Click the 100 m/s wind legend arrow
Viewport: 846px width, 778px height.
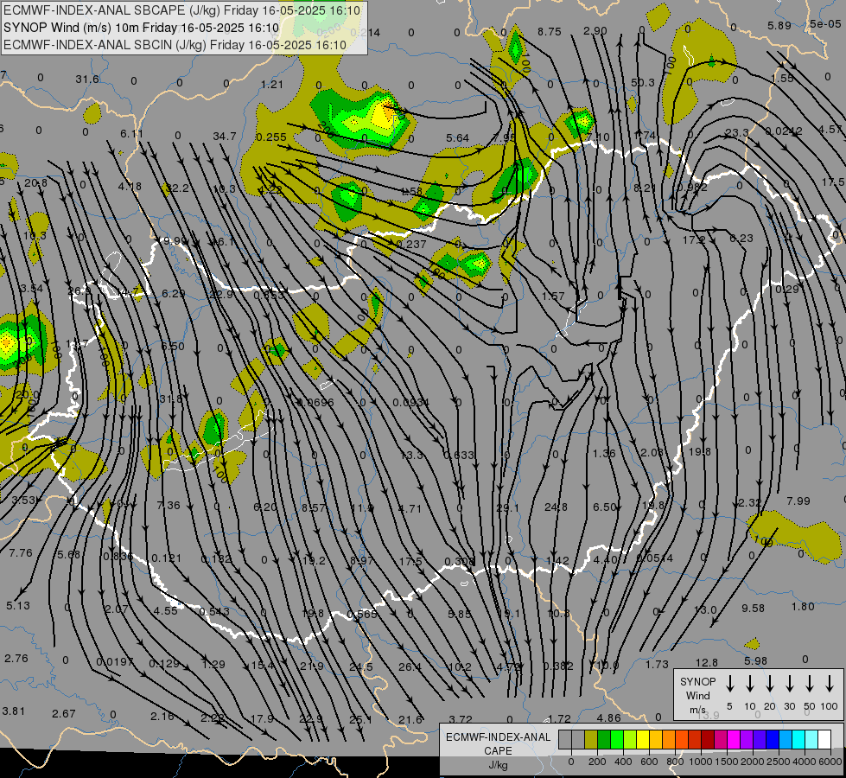(x=830, y=684)
